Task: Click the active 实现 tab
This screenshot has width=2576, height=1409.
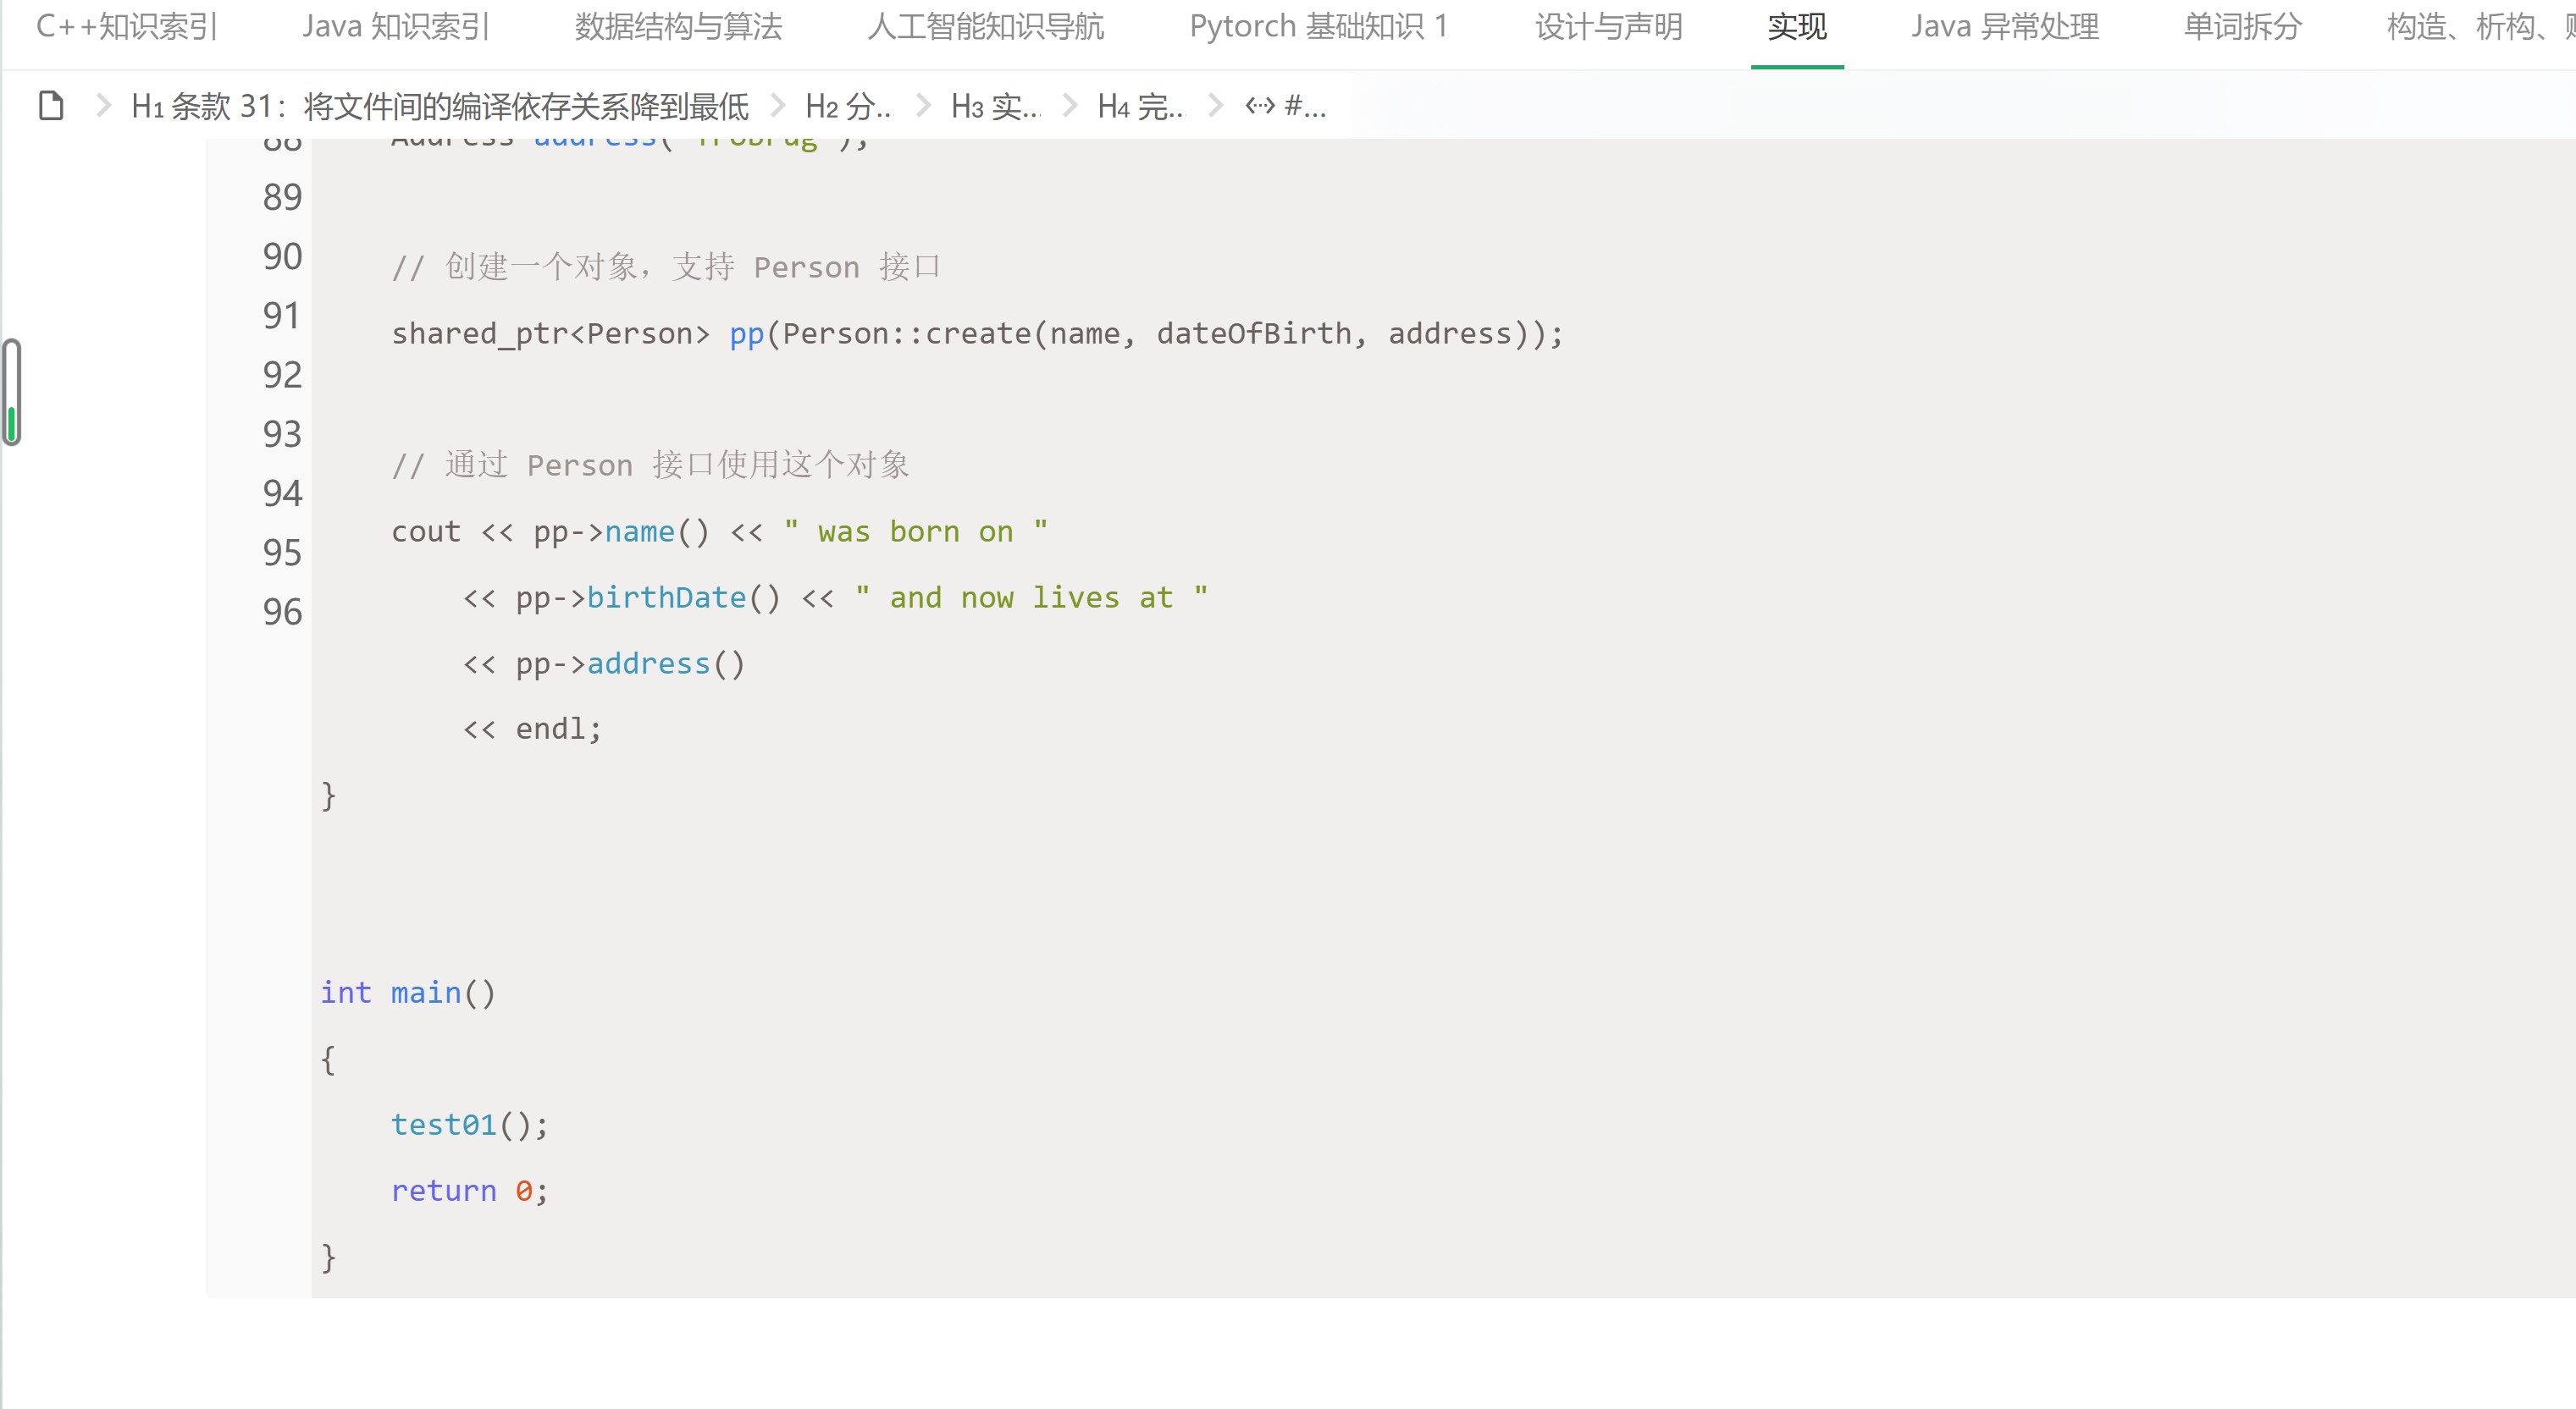Action: pos(1797,27)
